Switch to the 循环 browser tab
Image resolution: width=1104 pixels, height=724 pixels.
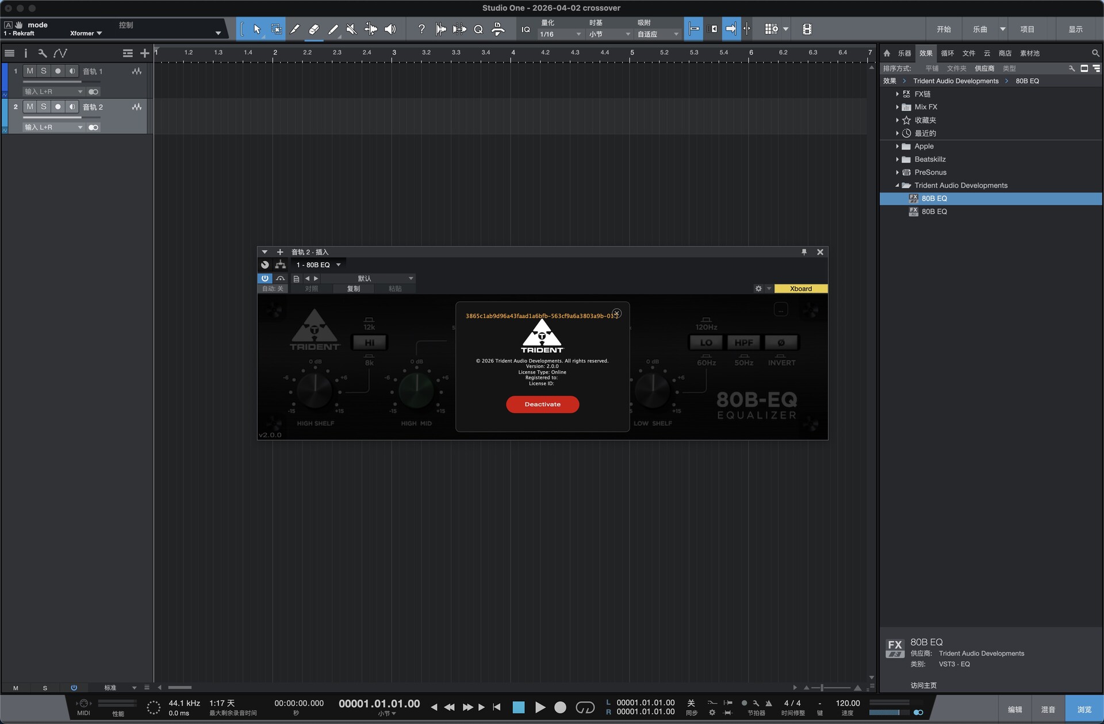click(947, 53)
